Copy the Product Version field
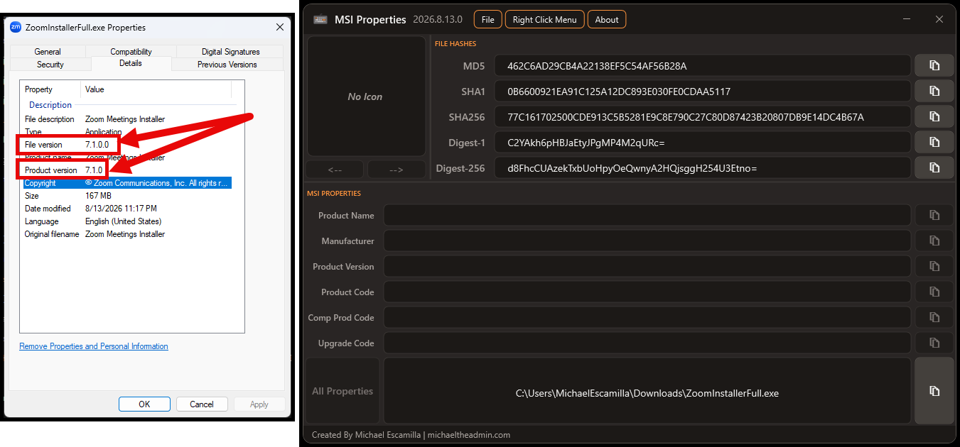 coord(934,266)
